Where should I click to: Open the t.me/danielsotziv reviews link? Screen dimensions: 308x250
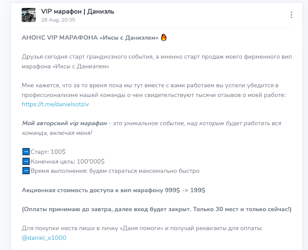click(x=55, y=104)
